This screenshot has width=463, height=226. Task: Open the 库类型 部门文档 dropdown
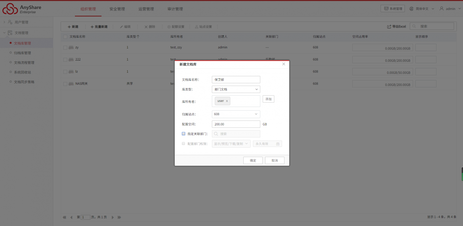tap(236, 89)
